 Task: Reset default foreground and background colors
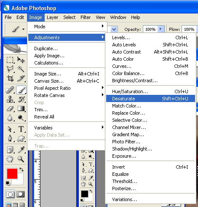click(8, 183)
